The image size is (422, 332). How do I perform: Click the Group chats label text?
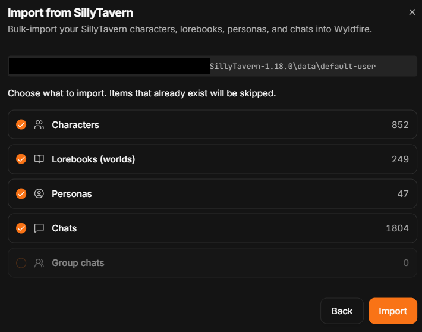78,263
